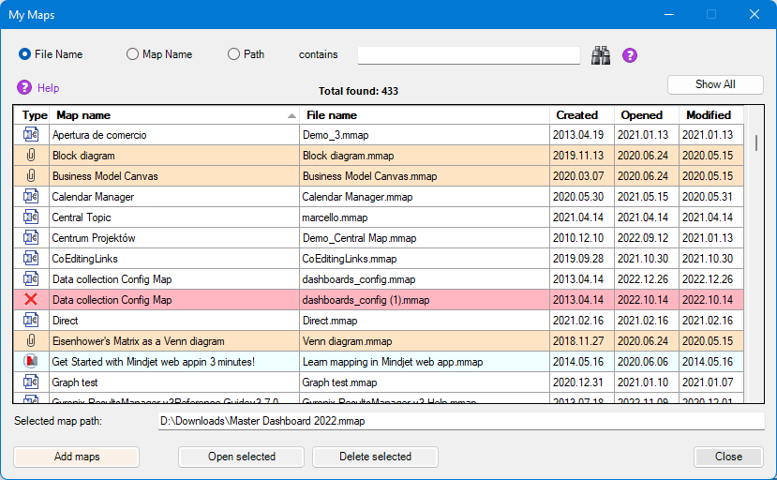Screen dimensions: 777x480
Task: Click map icon in the dashboards_config.mmap row
Action: (31, 278)
